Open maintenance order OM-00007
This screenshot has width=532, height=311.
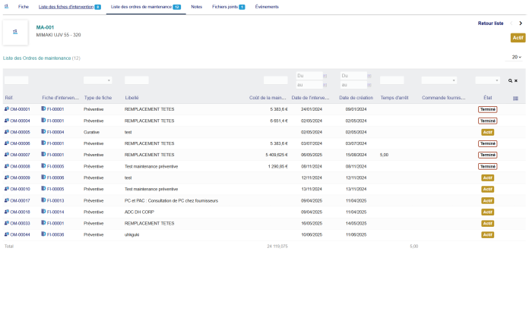pyautogui.click(x=20, y=155)
